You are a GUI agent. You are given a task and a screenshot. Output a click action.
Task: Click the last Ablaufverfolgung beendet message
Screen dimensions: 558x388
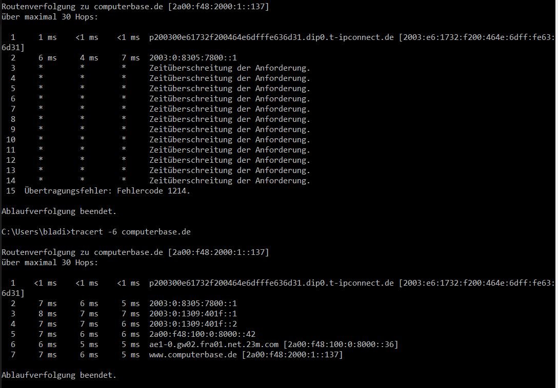click(x=59, y=375)
